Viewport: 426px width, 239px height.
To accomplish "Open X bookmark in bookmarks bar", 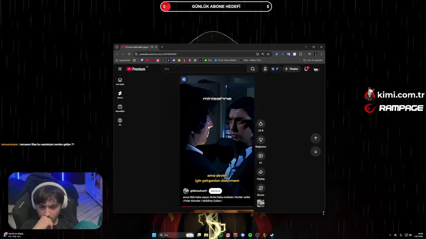I will 163,60.
